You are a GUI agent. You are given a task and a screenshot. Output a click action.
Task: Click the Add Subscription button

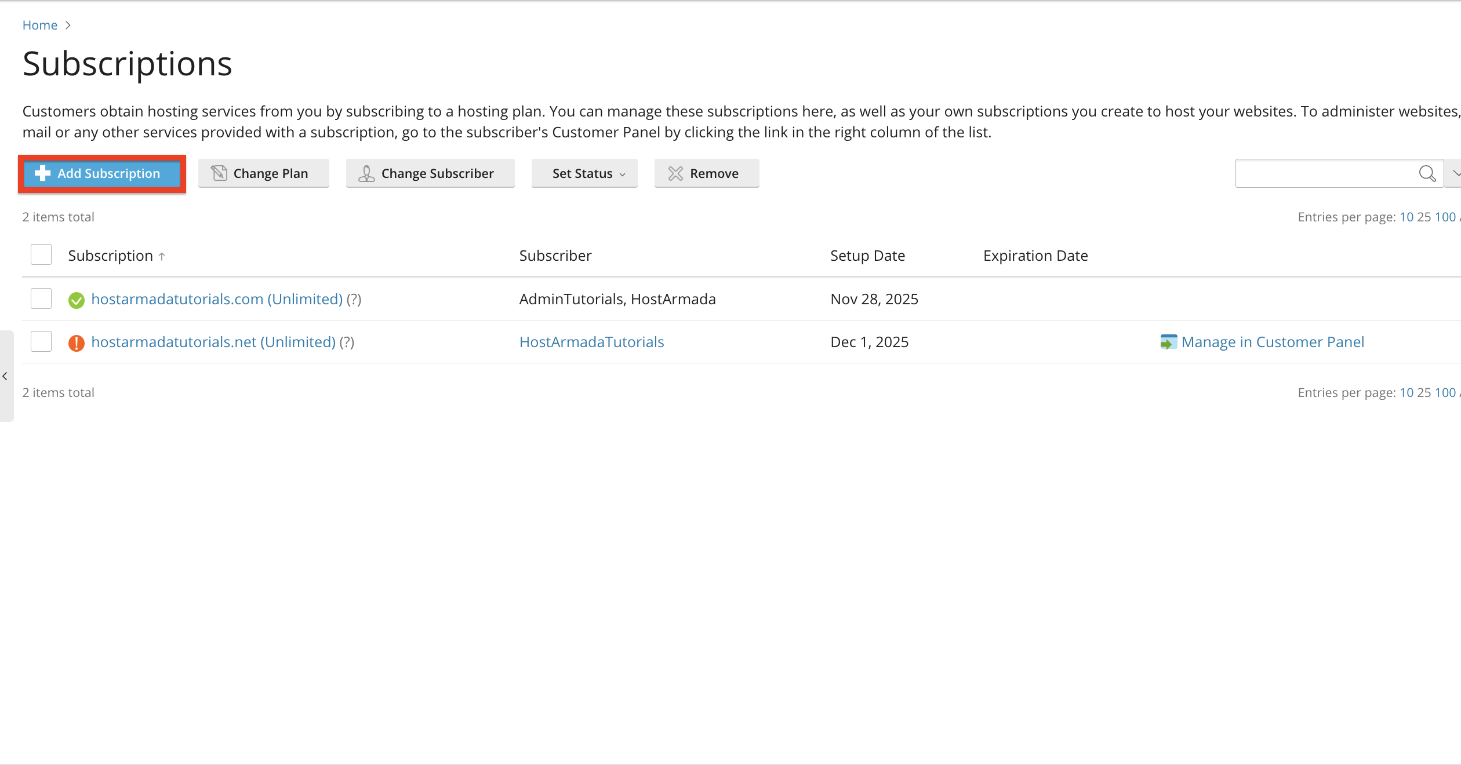[102, 173]
